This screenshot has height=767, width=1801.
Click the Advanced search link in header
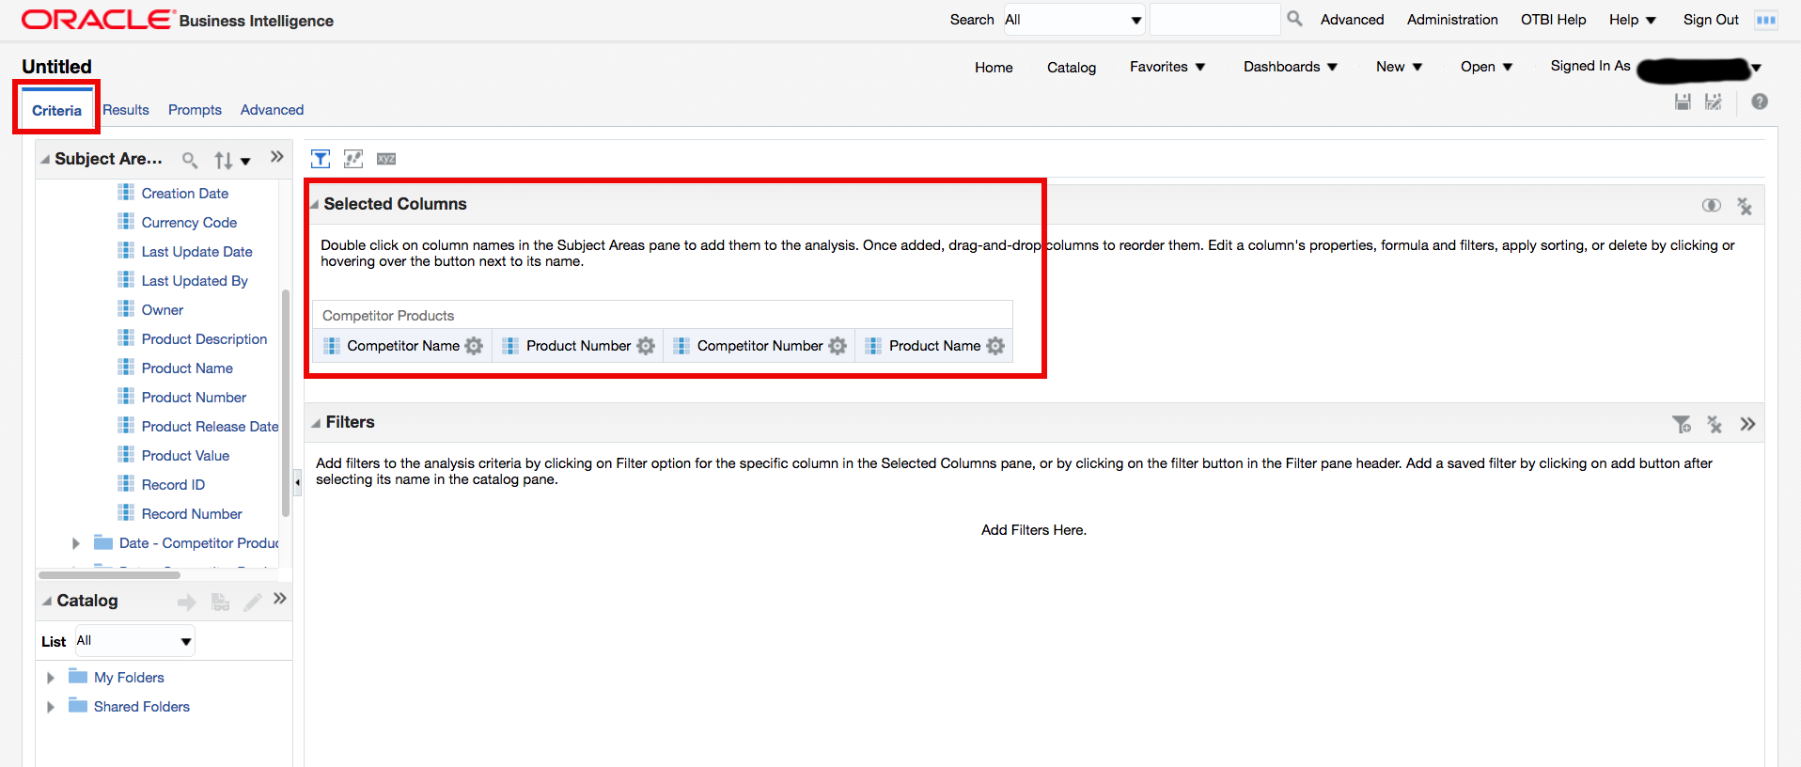1352,20
